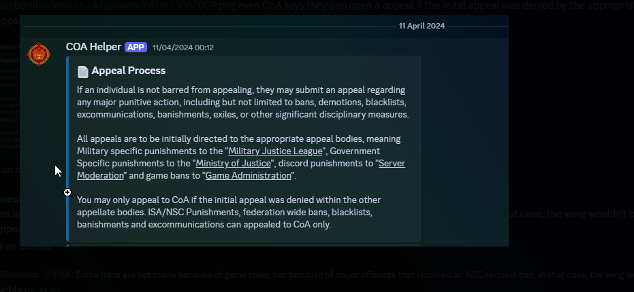Click the 11/04/2024 00:12 message timestamp

(x=183, y=48)
